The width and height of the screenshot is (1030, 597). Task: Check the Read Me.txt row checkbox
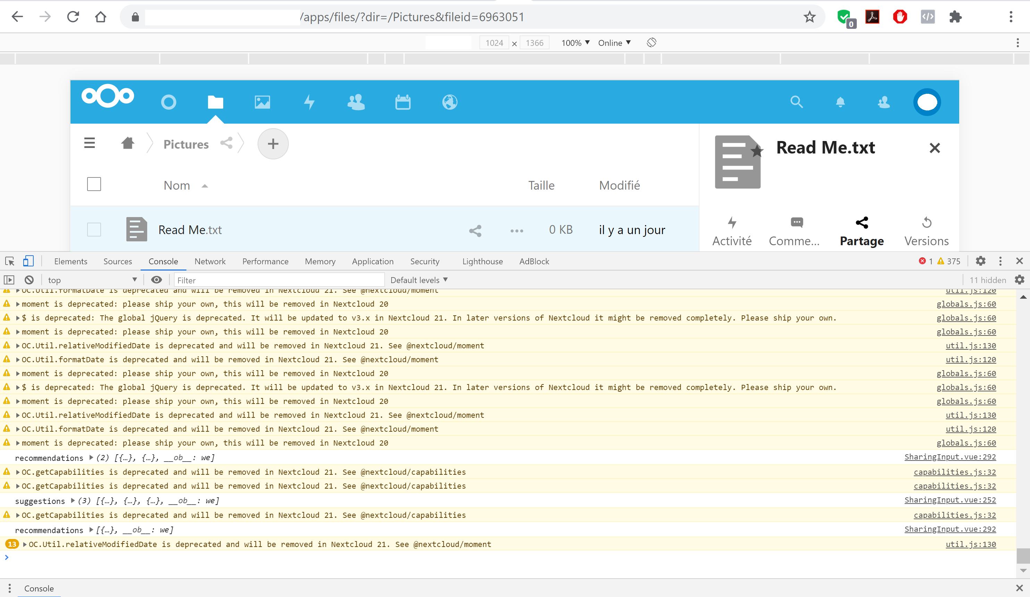tap(94, 230)
